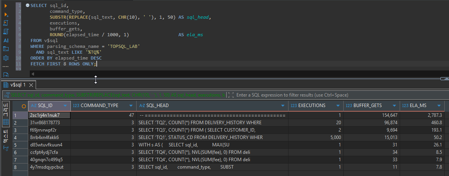Click executions value 20

(x=316, y=123)
